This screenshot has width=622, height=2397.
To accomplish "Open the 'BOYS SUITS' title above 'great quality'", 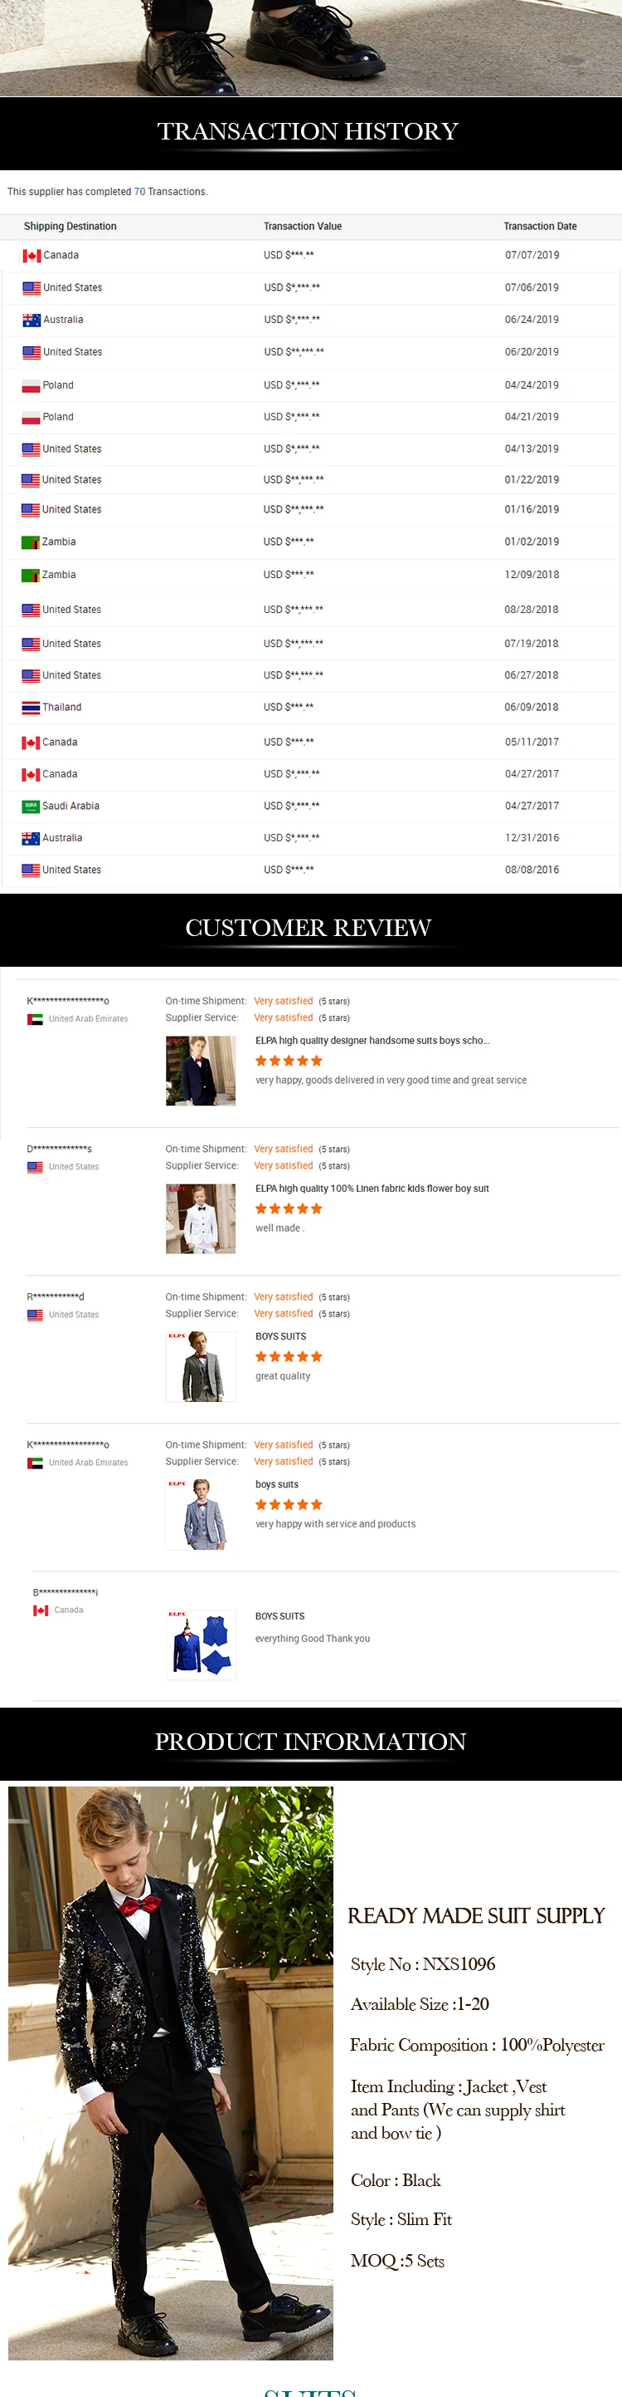I will 281,1336.
